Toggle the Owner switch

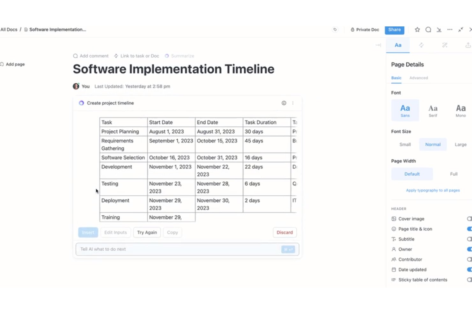[469, 249]
